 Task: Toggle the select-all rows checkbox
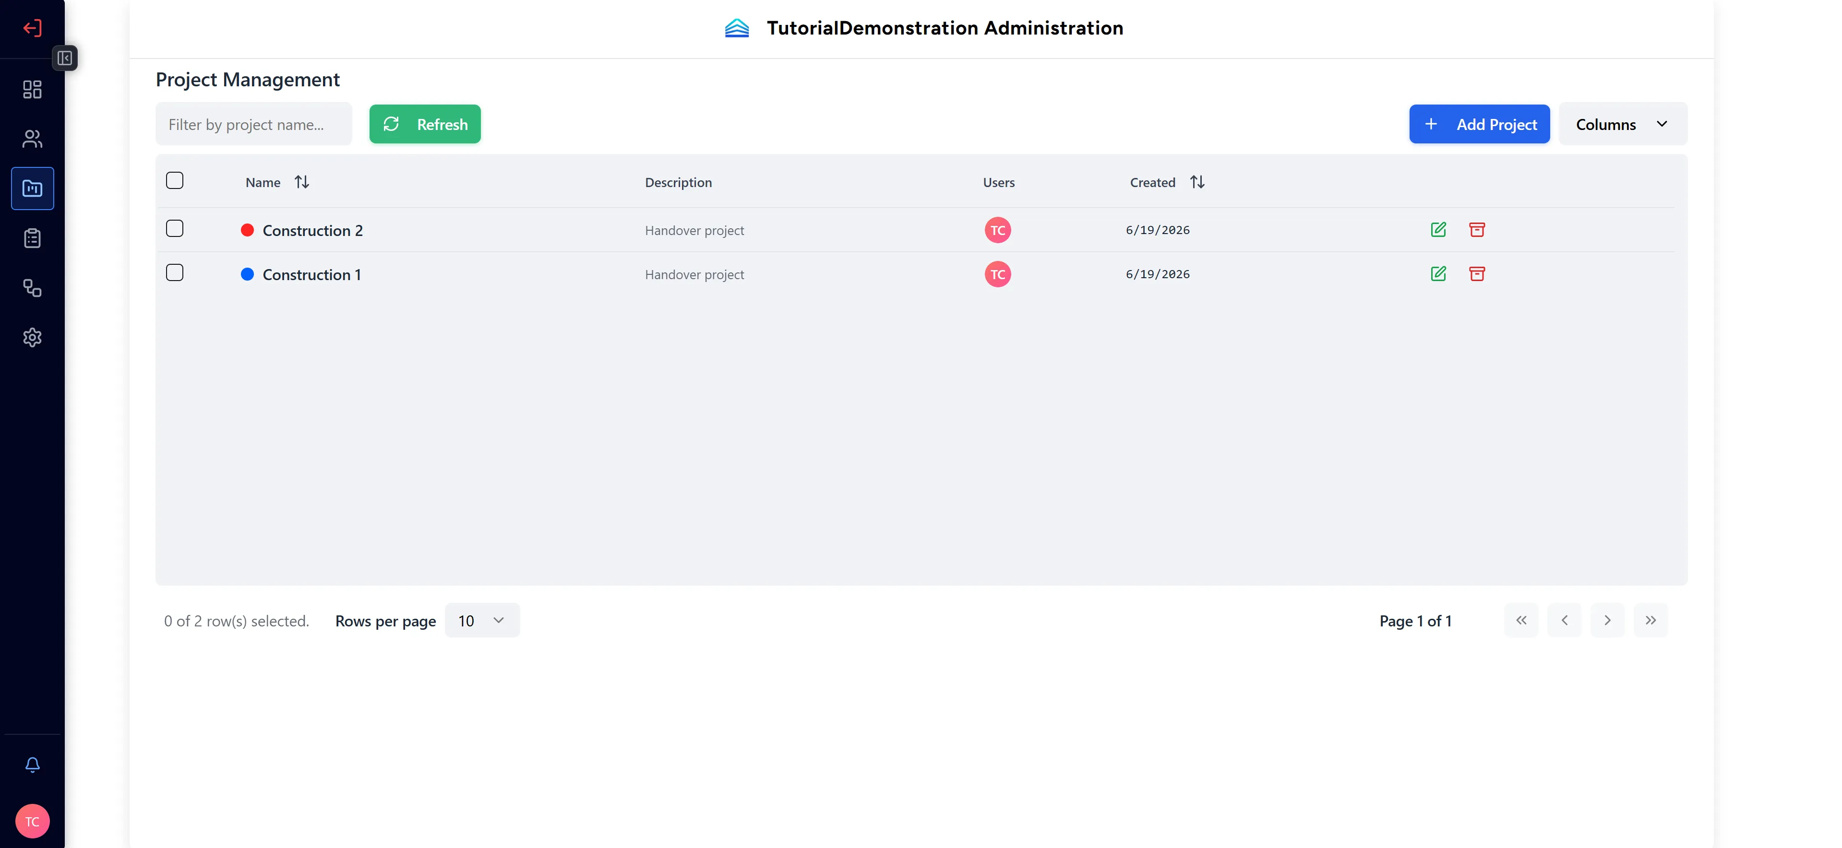click(x=175, y=180)
